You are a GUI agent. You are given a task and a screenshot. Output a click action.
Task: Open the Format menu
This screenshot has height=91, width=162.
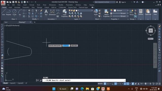tap(32, 5)
